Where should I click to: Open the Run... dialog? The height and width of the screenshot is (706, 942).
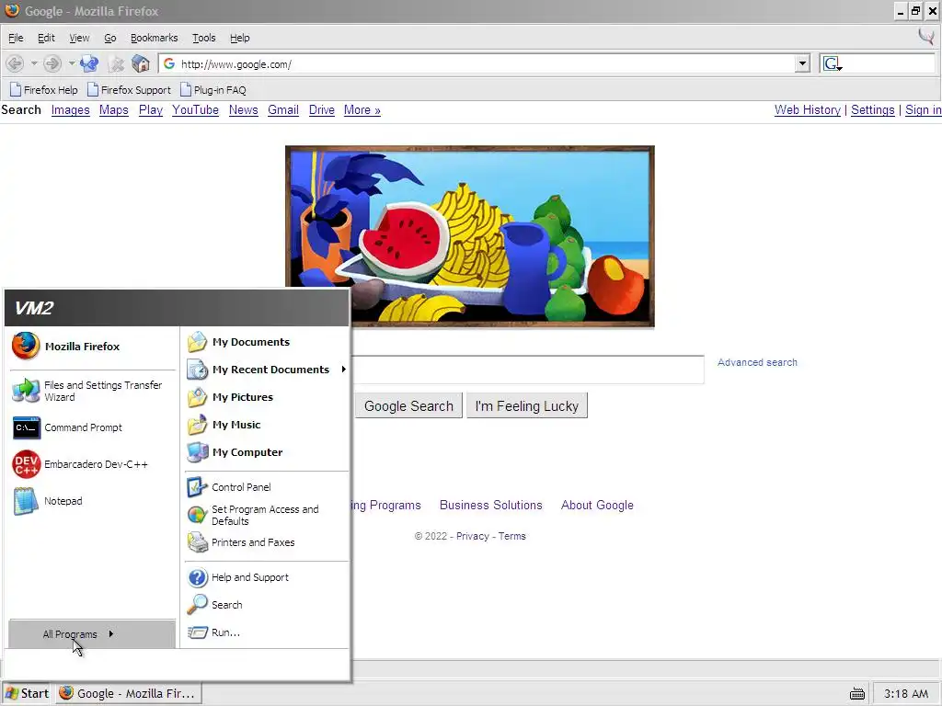(266, 632)
